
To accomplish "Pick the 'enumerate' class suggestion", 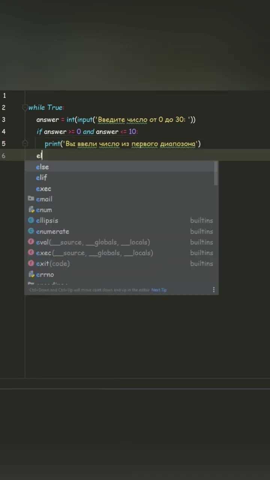I will (x=121, y=231).
